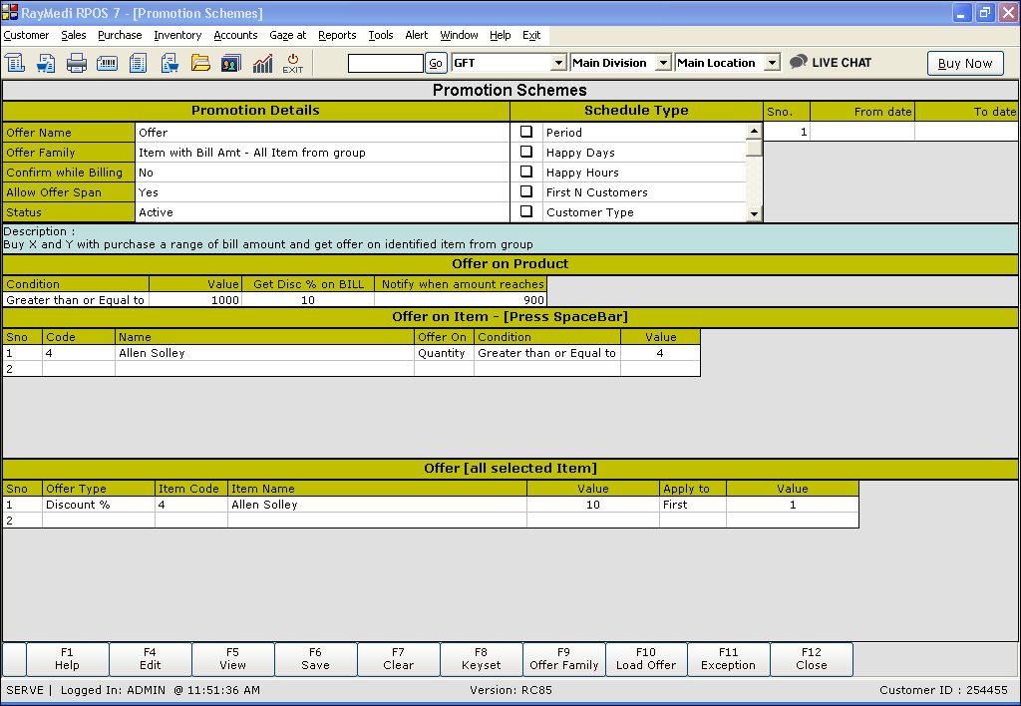
Task: Open the yellow folder toolbar icon
Action: (x=200, y=63)
